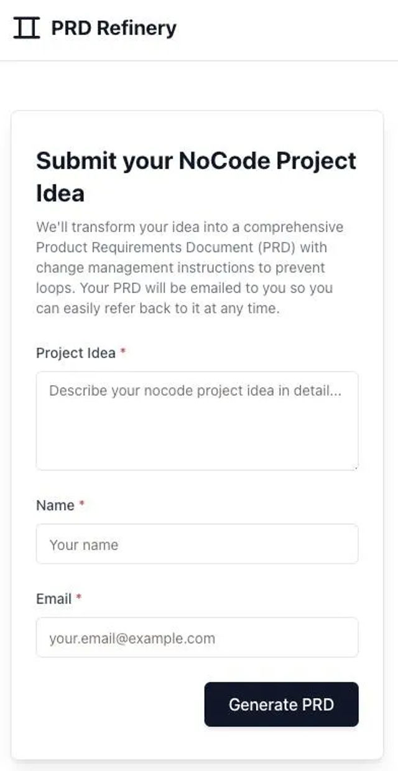
Task: Click the Submit your NoCode Project heading
Action: (x=197, y=177)
